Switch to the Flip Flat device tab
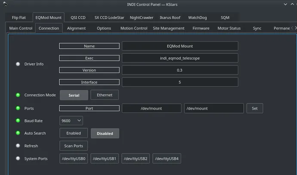Screen dimensions: 297x175 click(x=19, y=18)
